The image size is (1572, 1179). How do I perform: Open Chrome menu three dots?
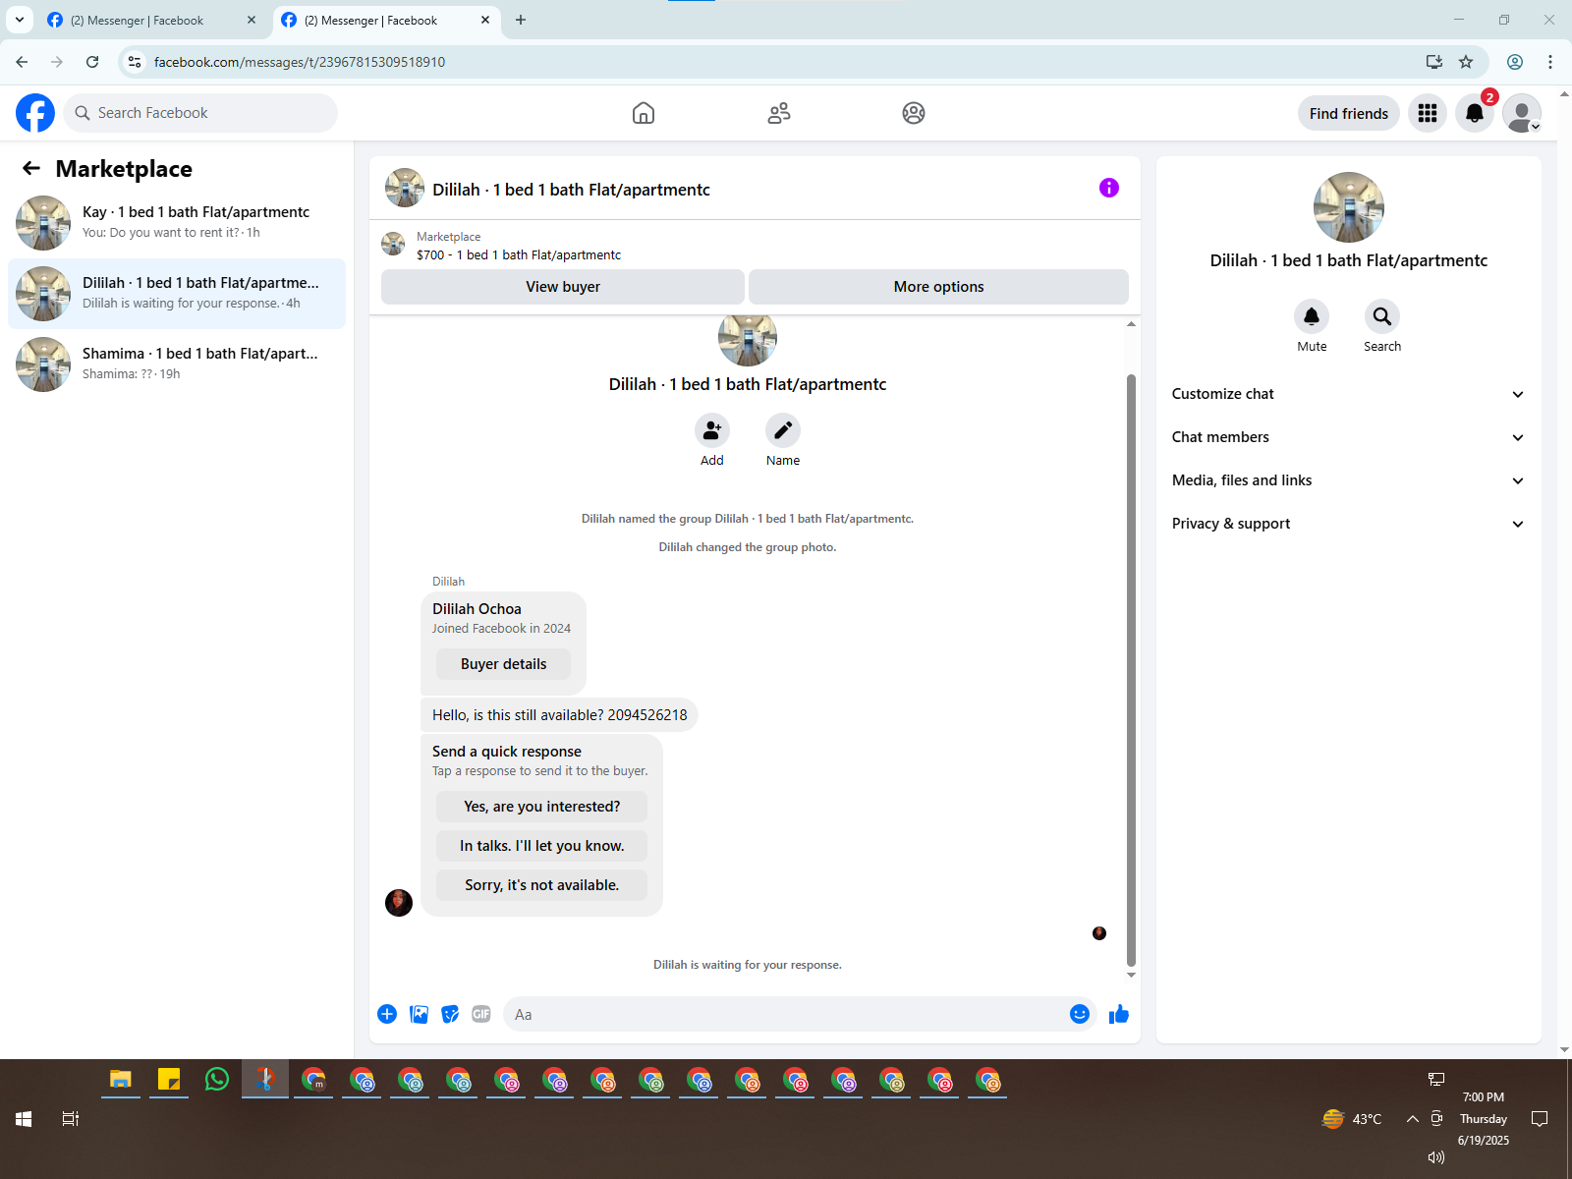[x=1550, y=62]
